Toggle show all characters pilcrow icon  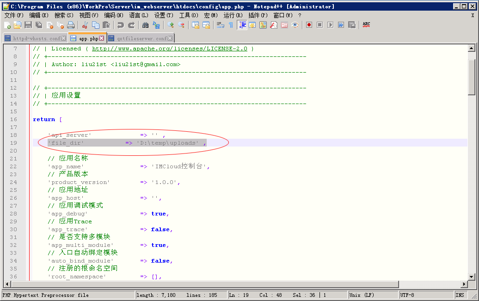[x=231, y=25]
